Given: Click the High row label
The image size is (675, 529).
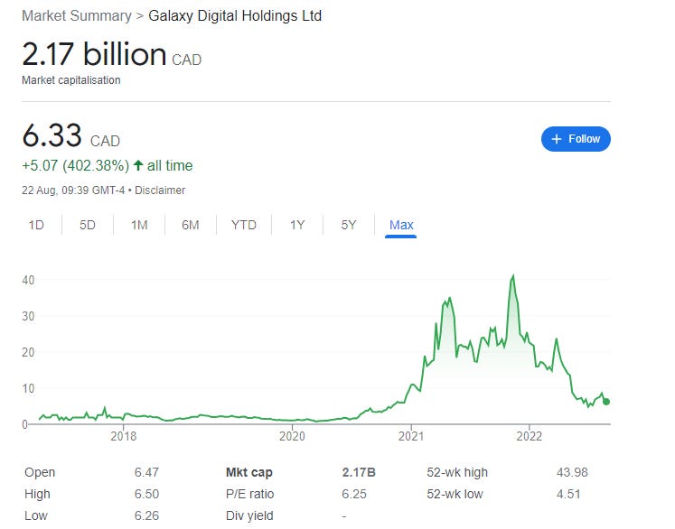Looking at the screenshot, I should [37, 494].
